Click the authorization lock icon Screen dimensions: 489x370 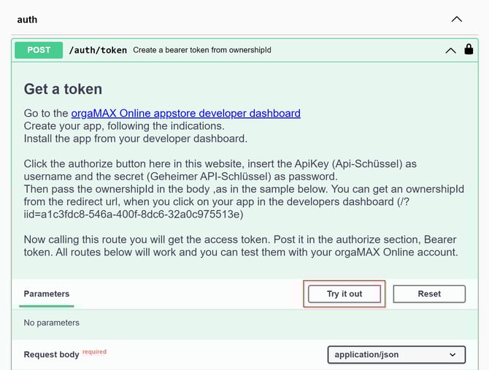point(469,50)
